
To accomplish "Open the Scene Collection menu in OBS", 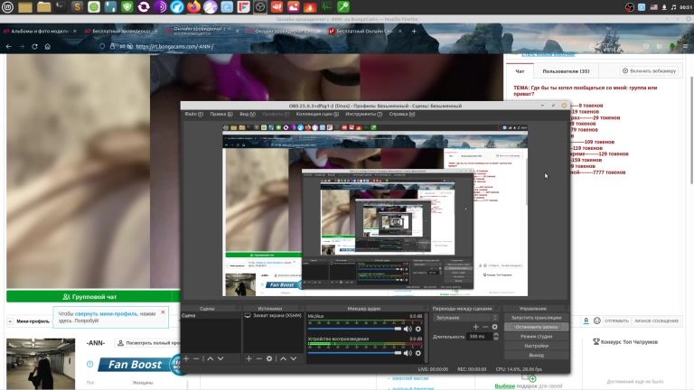I will pyautogui.click(x=314, y=115).
